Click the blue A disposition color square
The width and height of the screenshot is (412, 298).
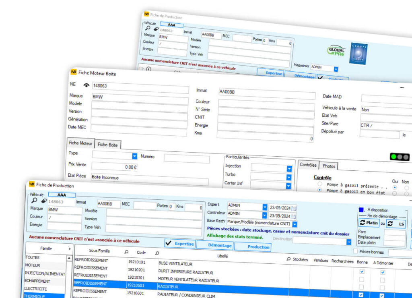tap(361, 210)
